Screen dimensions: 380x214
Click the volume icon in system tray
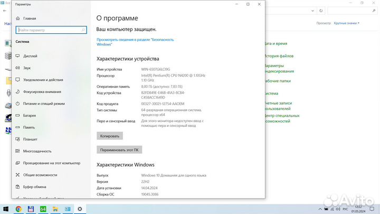(x=338, y=209)
